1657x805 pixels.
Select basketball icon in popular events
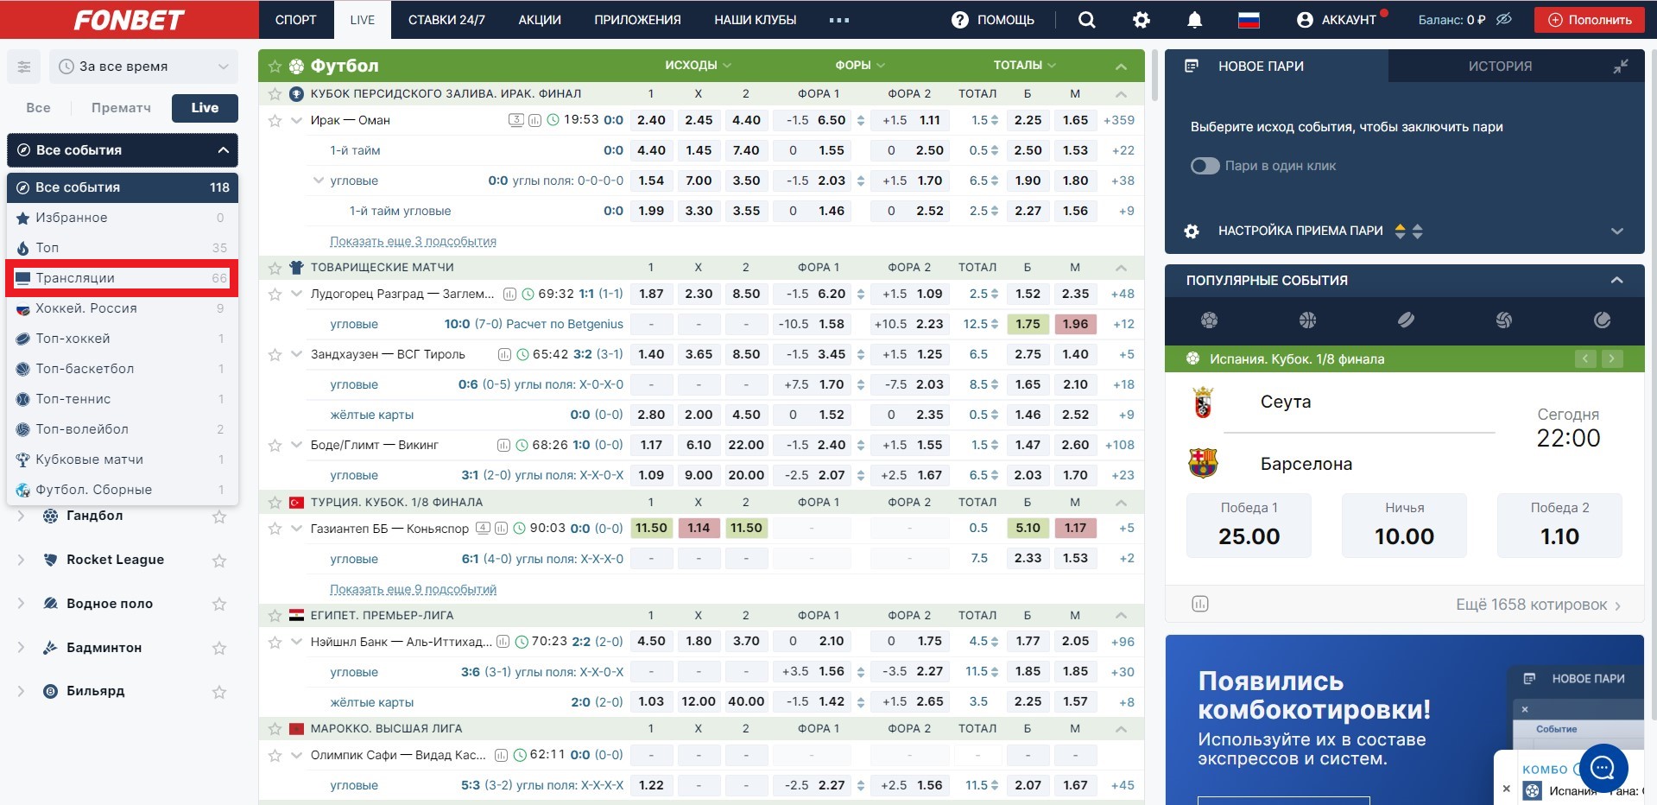coord(1307,320)
